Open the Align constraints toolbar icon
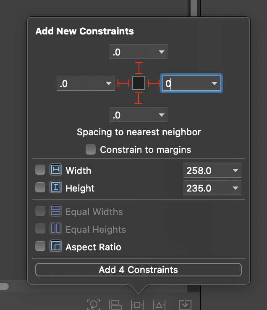 pos(115,305)
